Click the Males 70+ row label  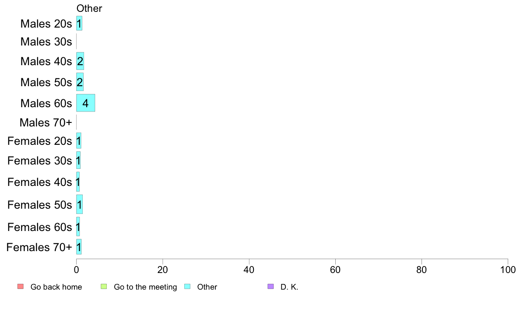point(46,122)
